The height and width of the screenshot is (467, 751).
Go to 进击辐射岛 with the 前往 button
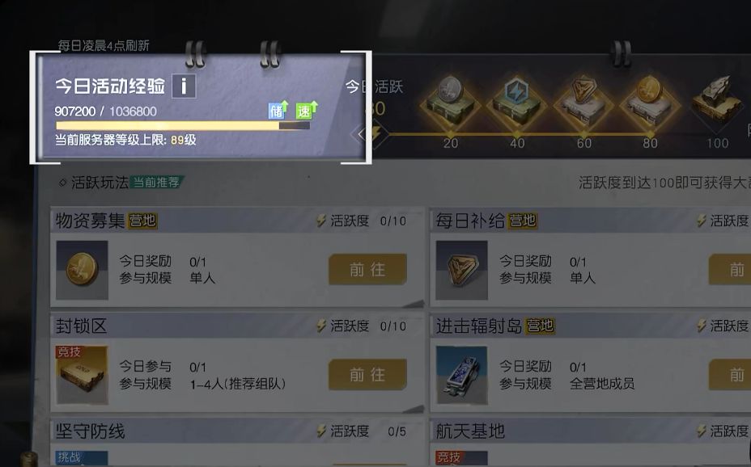pyautogui.click(x=729, y=375)
